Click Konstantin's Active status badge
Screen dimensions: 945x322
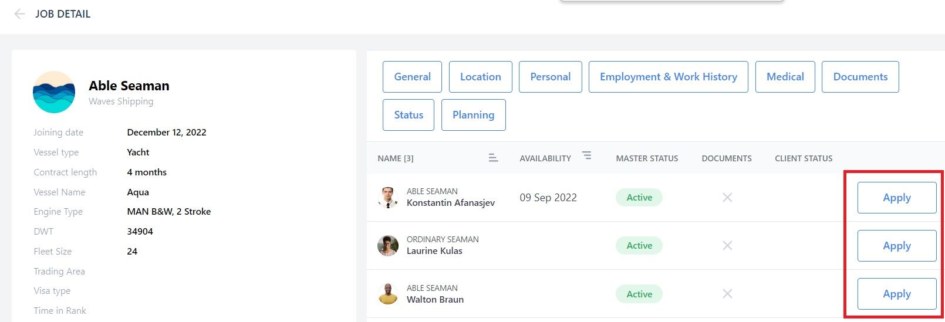tap(639, 198)
